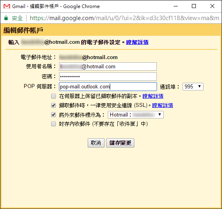Click the Gmail envelope icon in title bar

click(x=7, y=6)
